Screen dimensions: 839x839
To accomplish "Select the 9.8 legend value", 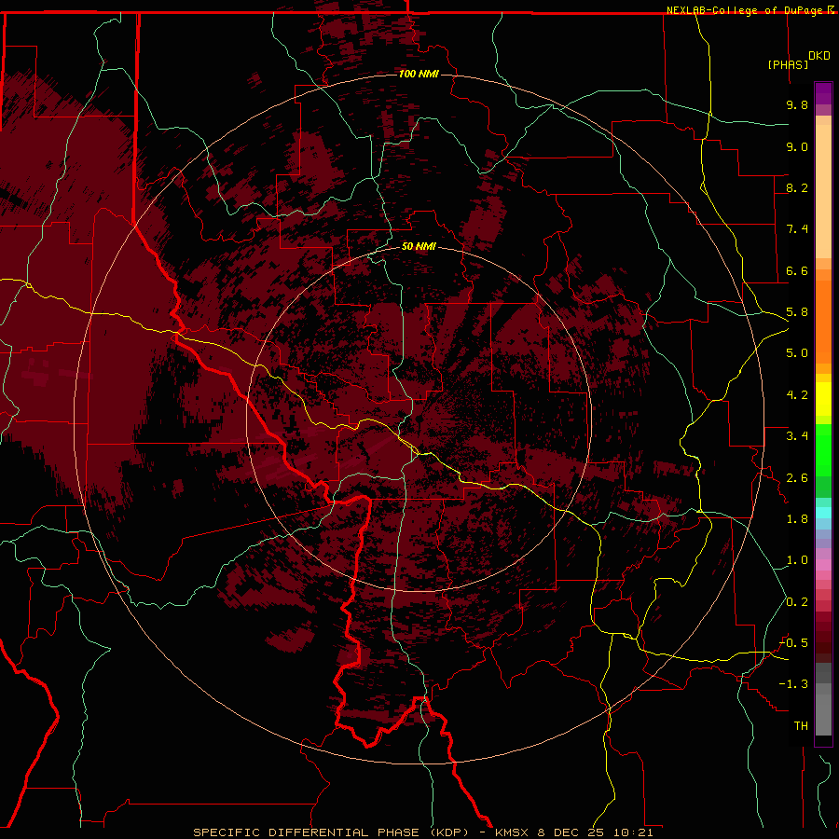I will [797, 104].
